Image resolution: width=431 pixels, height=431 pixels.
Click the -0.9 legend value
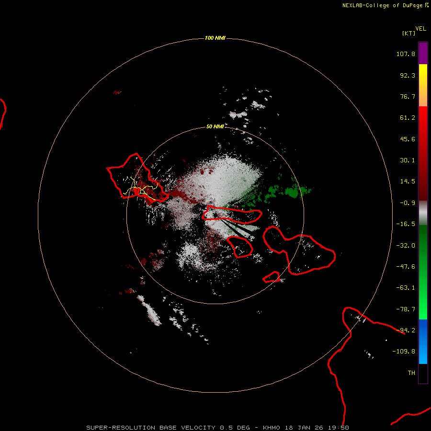point(408,203)
